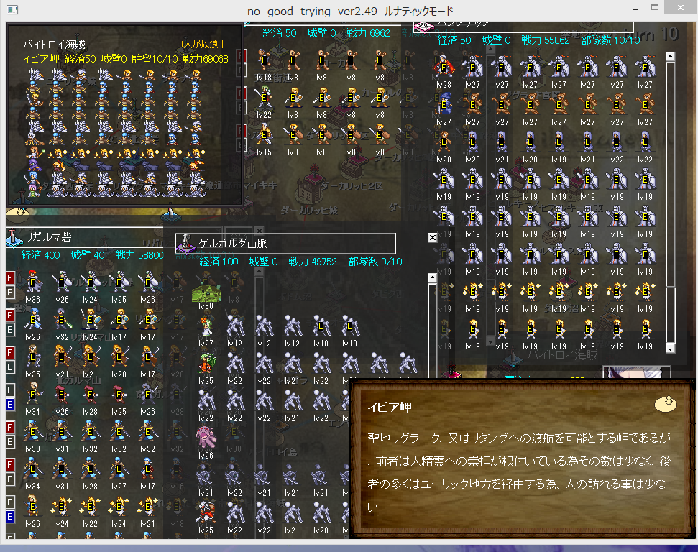698x552 pixels.
Task: Click the cream oval icon in the イビア岬 dialog
Action: (666, 404)
